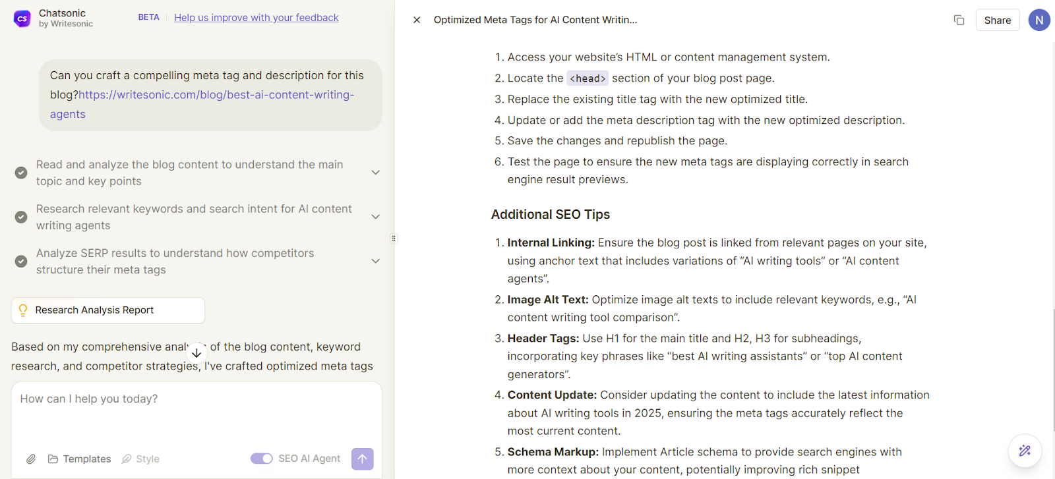The height and width of the screenshot is (479, 1055).
Task: Expand the Research relevant keywords step
Action: coord(375,217)
